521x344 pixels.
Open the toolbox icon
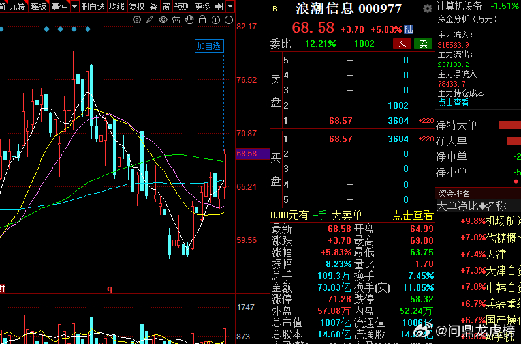tap(176, 20)
